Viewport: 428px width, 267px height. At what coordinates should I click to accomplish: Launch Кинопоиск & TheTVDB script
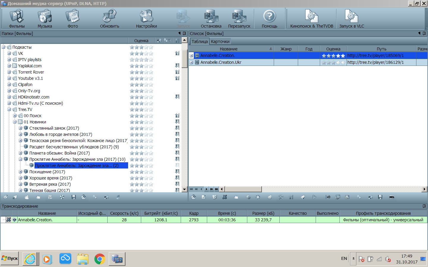(311, 19)
